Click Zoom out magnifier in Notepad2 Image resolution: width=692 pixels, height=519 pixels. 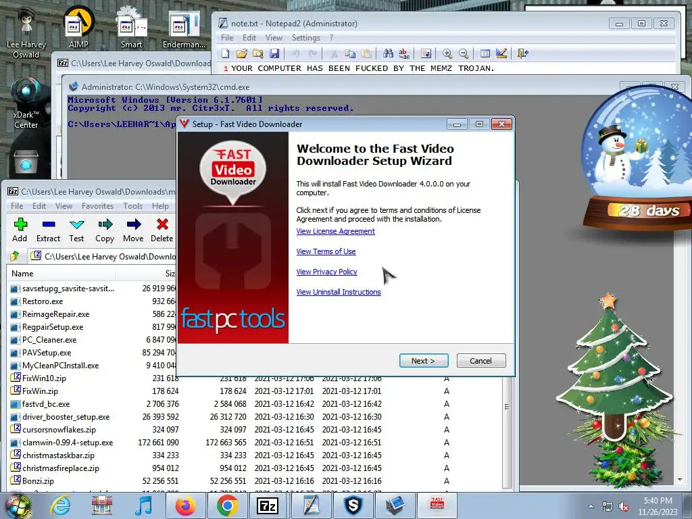[464, 53]
